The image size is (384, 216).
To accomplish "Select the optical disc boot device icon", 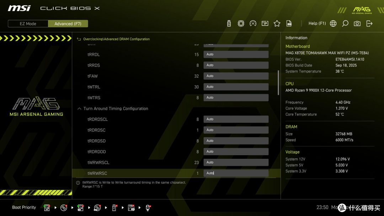I will pos(64,208).
